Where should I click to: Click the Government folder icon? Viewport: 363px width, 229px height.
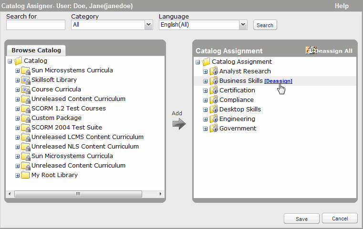click(x=213, y=129)
